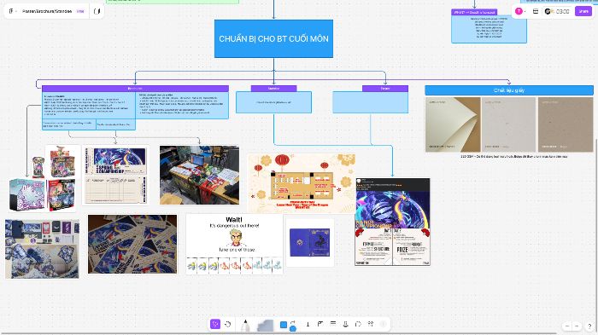Image resolution: width=598 pixels, height=335 pixels.
Task: Open the help question mark button
Action: pyautogui.click(x=589, y=326)
